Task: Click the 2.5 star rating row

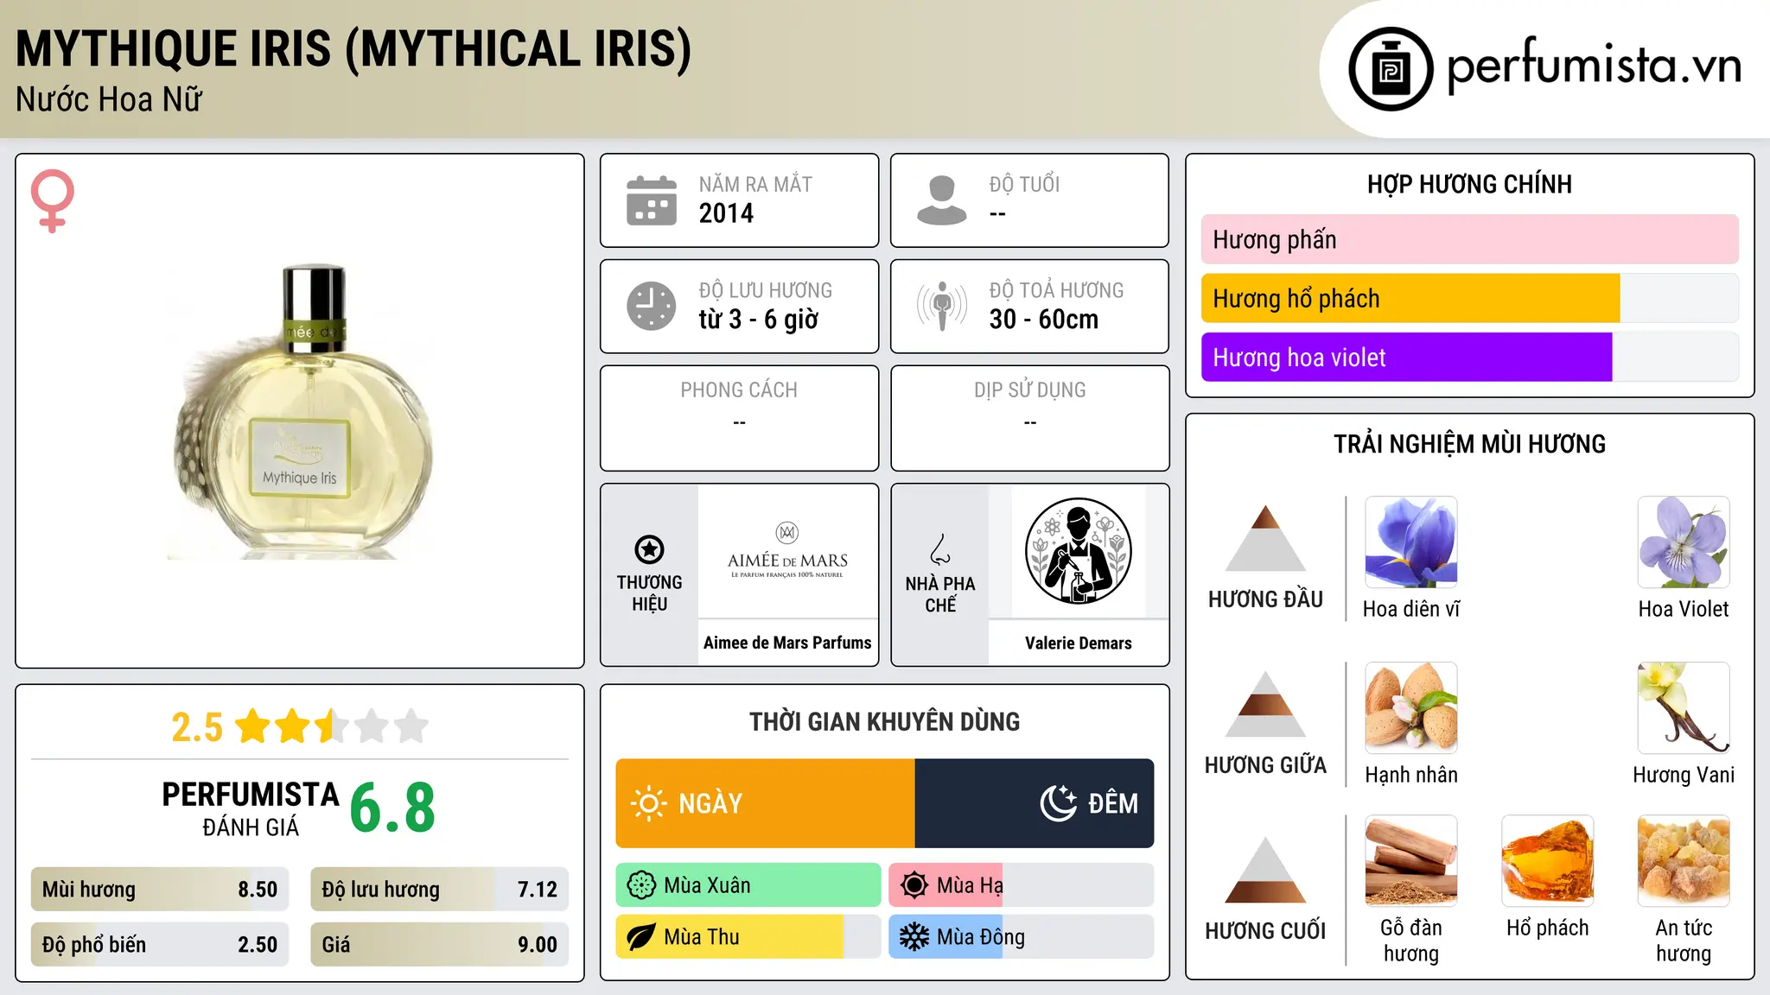Action: (300, 726)
